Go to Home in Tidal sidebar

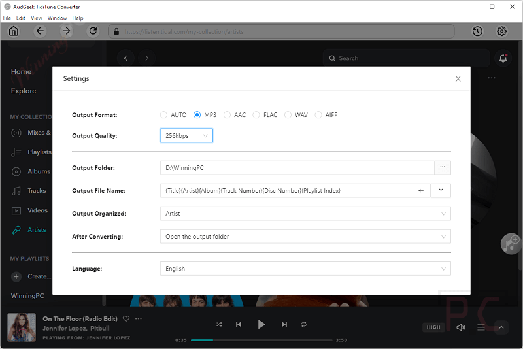click(x=21, y=71)
